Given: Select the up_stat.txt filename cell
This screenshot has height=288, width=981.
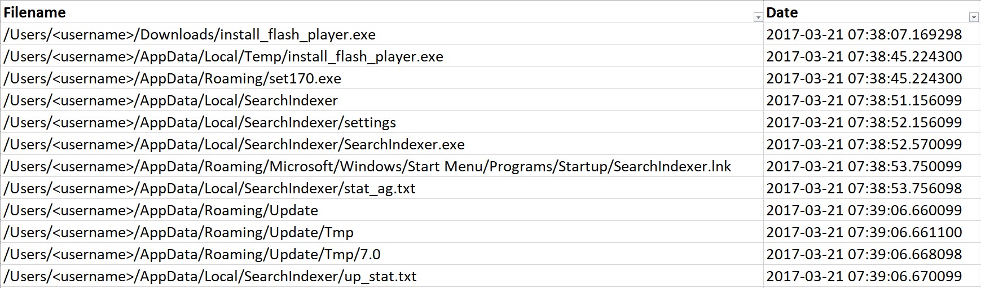Looking at the screenshot, I should 210,276.
